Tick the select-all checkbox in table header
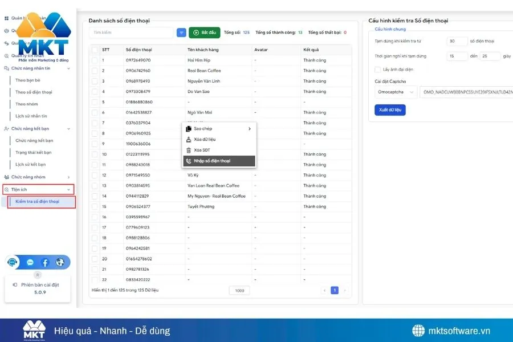Screen dimensions: 513x342 pos(95,50)
